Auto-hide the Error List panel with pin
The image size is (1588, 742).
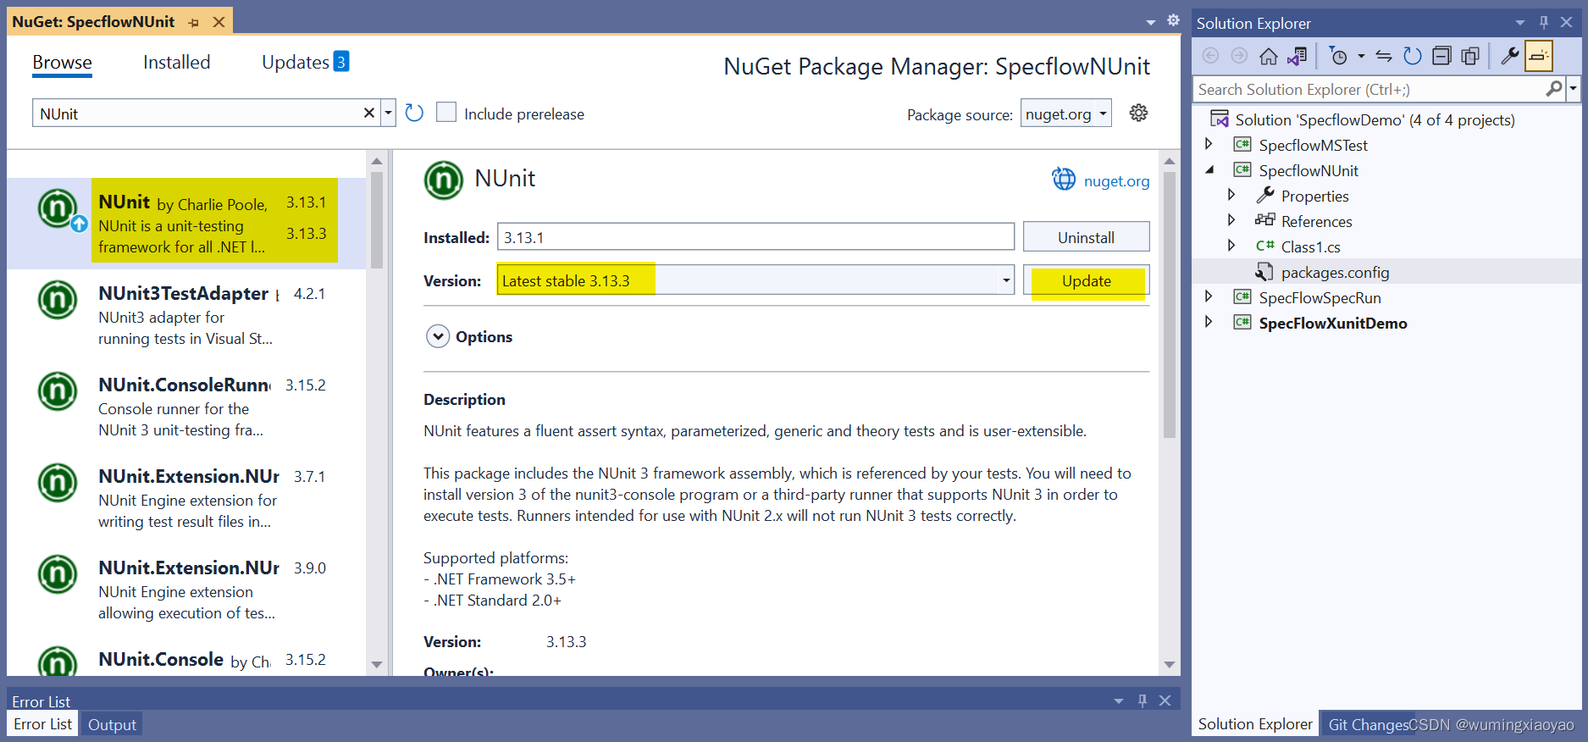1142,700
